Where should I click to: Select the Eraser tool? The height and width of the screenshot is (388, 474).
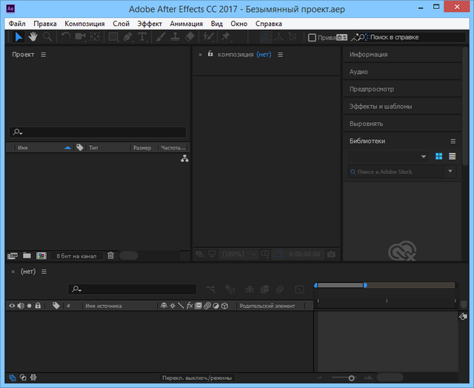[x=190, y=37]
